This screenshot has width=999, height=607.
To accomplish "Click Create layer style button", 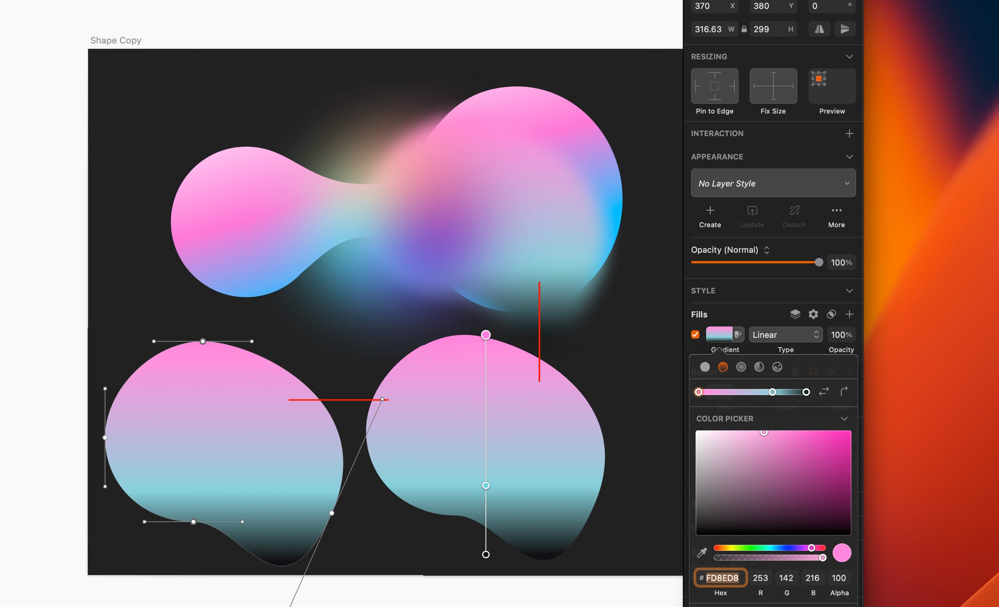I will click(710, 216).
